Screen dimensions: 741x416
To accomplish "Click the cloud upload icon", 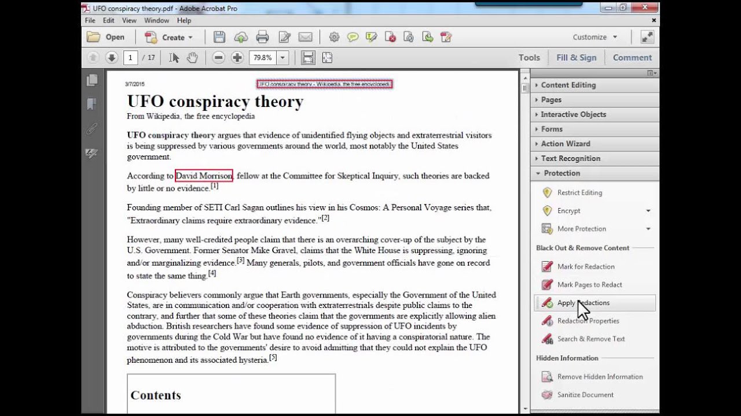I will 241,37.
